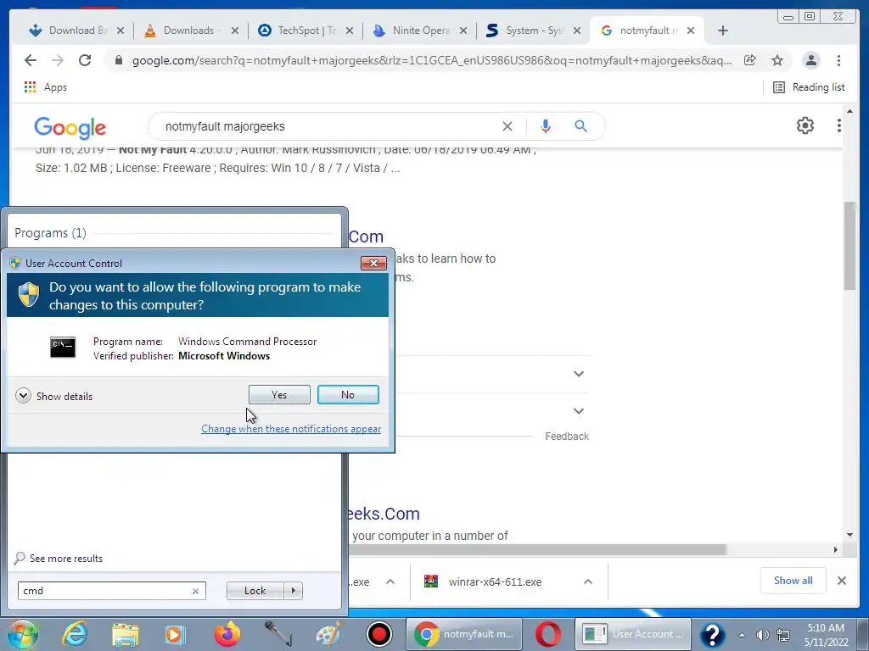Open Chrome three-dot menu
Viewport: 869px width, 651px height.
[x=838, y=60]
